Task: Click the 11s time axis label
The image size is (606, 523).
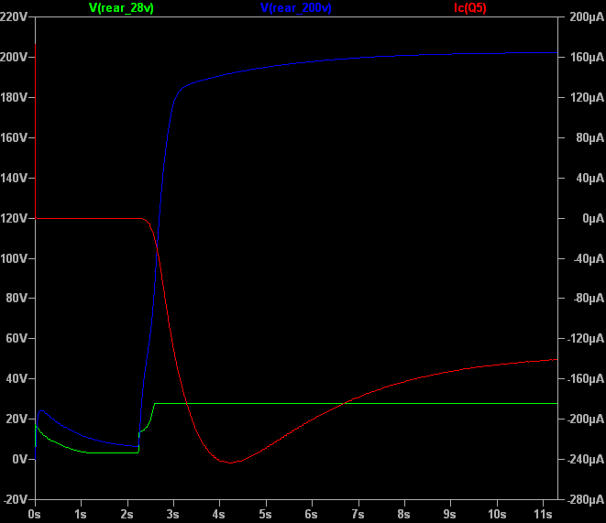Action: point(543,514)
